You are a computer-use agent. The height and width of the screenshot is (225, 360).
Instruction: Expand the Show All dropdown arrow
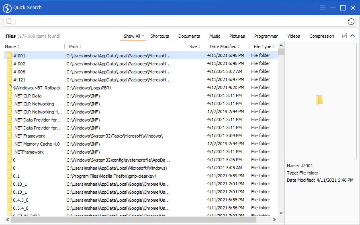tap(143, 36)
